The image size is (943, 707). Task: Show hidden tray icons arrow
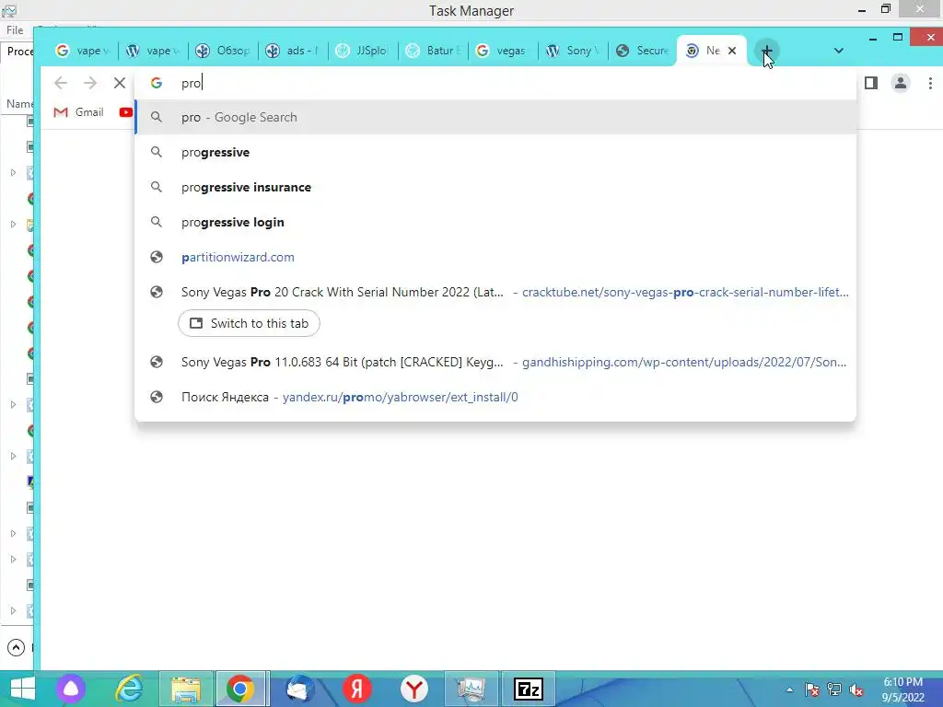click(789, 690)
